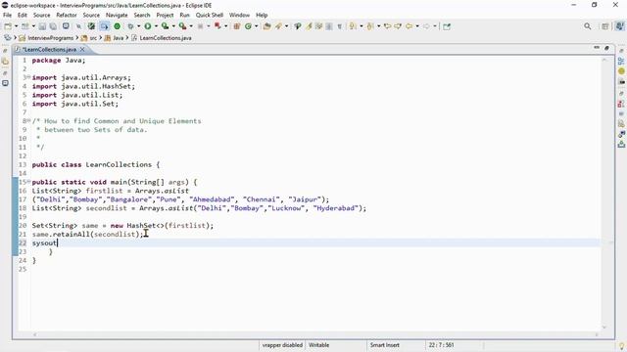Open the Project menu

click(165, 16)
